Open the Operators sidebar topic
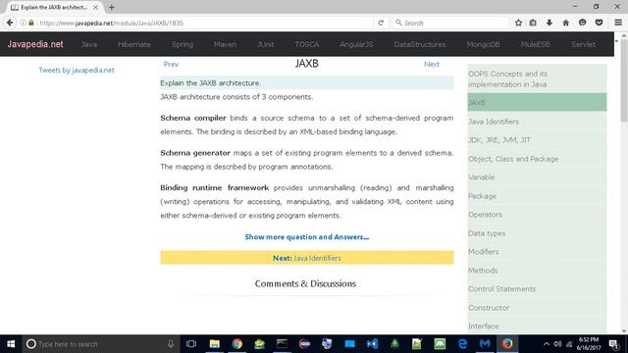 537,214
